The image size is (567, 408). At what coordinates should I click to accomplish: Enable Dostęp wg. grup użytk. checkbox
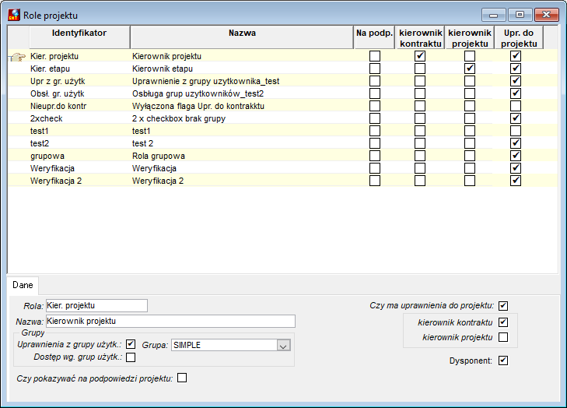click(131, 357)
